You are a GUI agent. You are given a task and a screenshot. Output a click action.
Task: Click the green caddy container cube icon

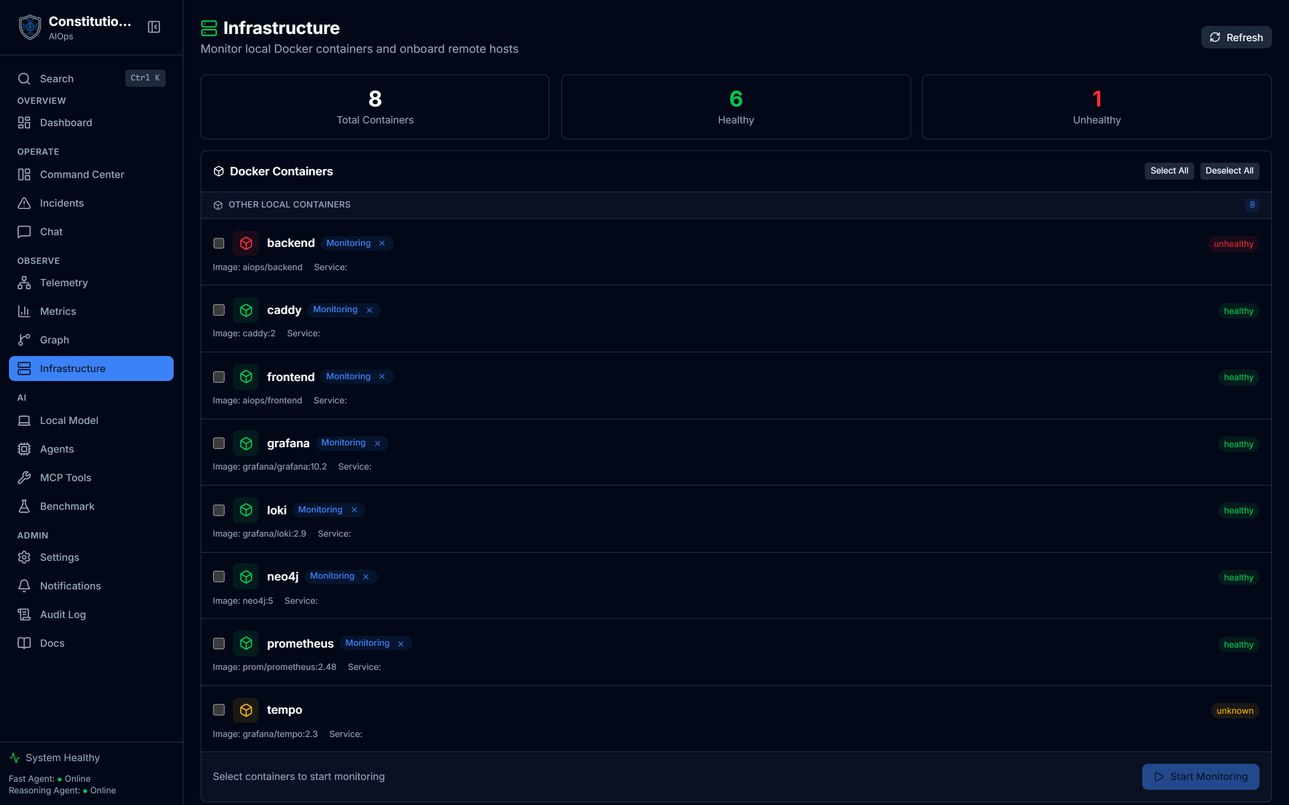[246, 310]
